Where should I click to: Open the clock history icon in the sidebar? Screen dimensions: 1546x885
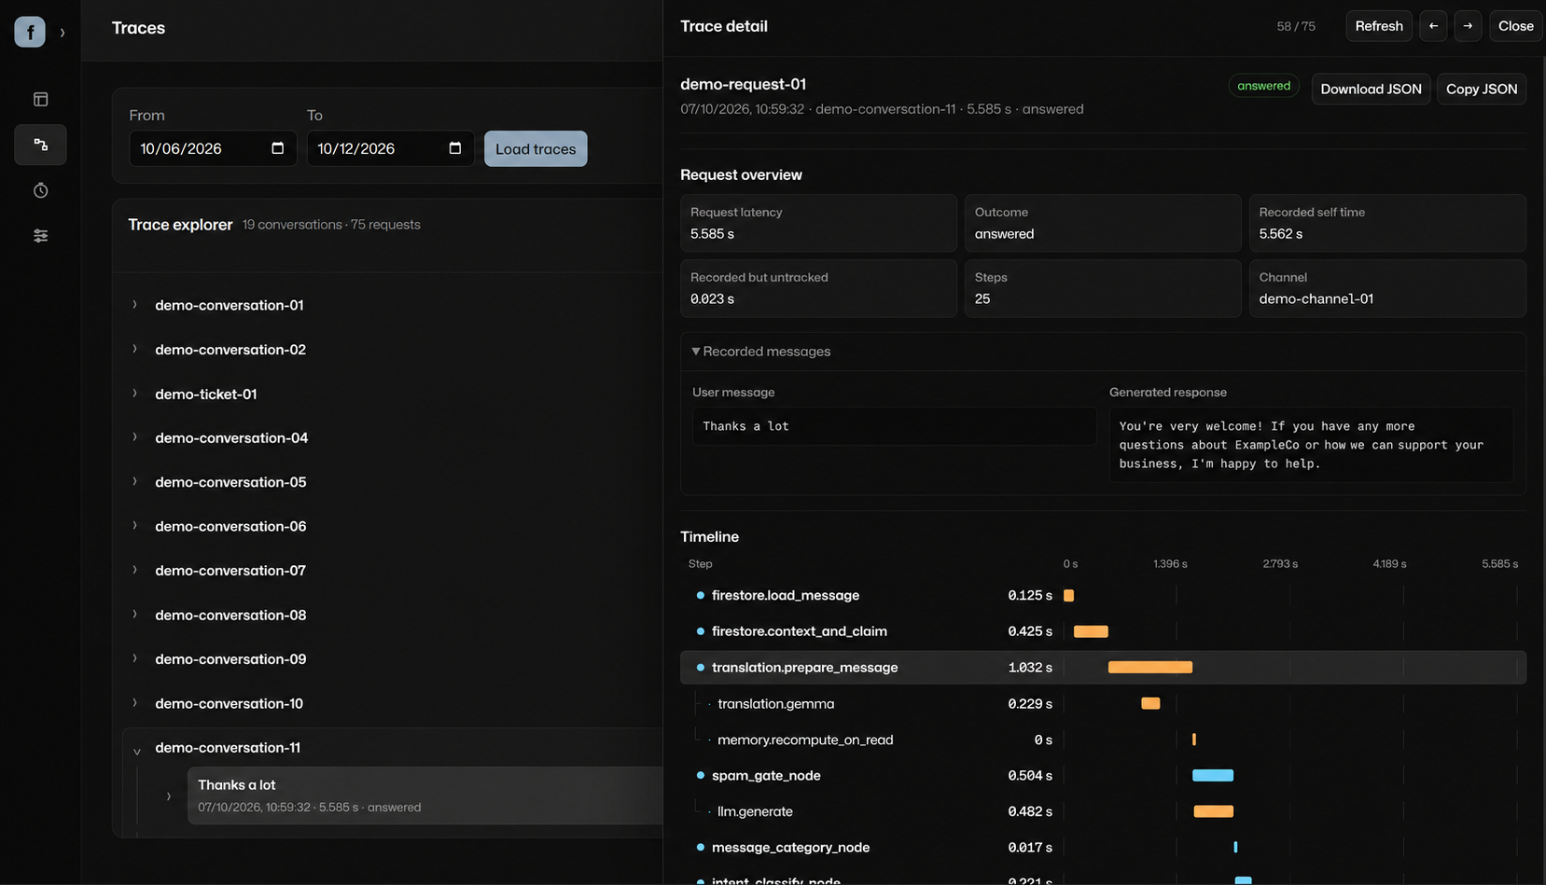[40, 190]
